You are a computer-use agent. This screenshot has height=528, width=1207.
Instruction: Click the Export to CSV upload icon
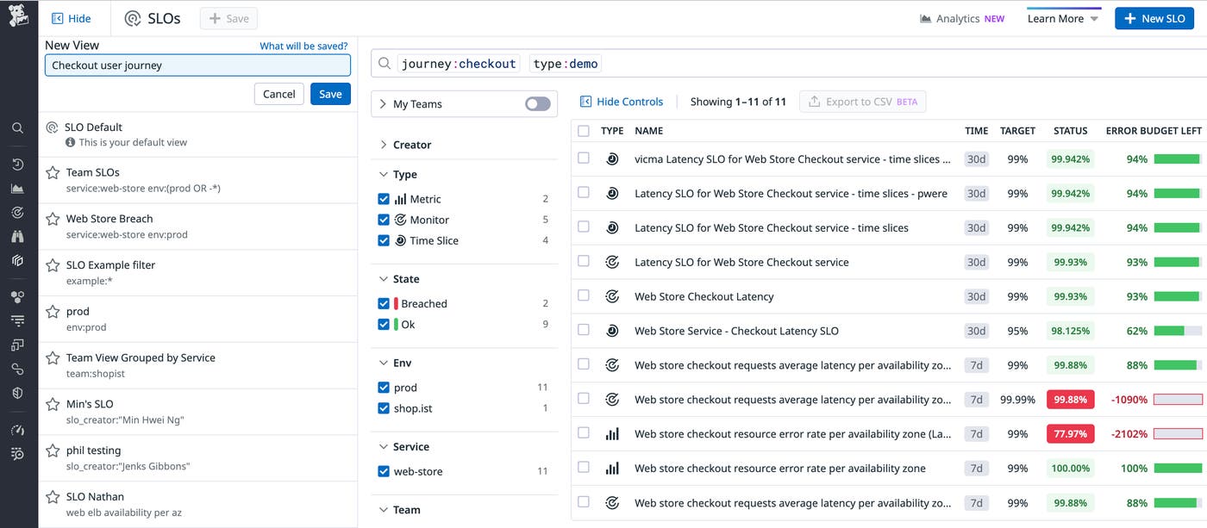816,101
